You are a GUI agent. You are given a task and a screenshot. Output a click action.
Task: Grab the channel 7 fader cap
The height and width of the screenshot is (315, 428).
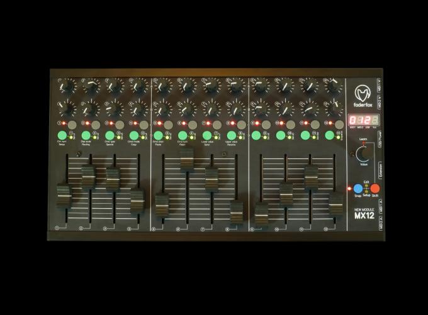click(x=211, y=179)
